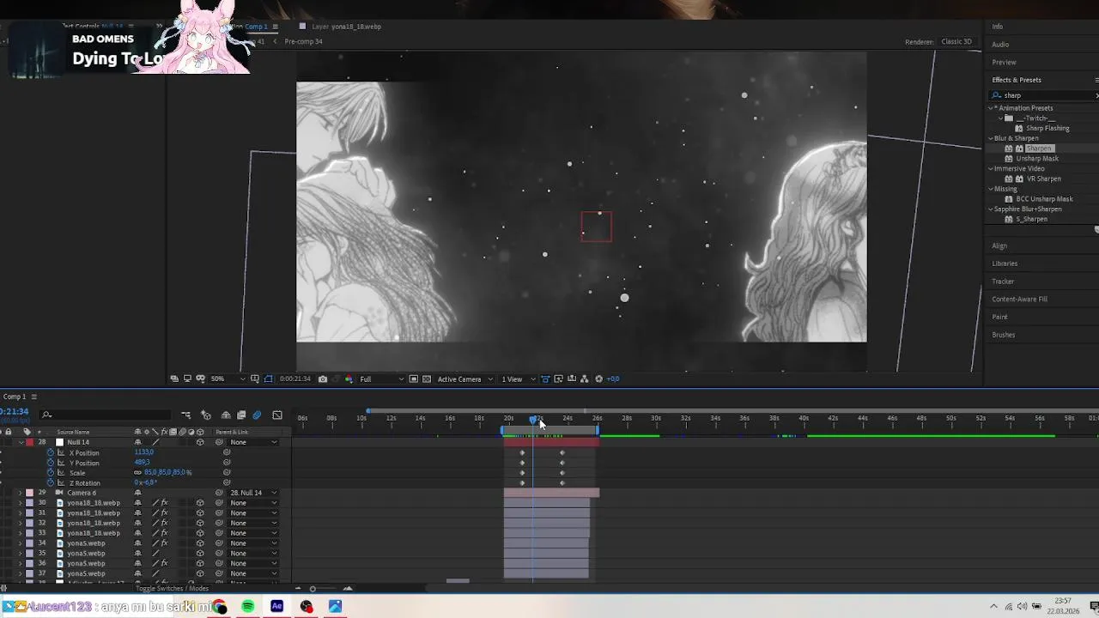The width and height of the screenshot is (1099, 618).
Task: Click the Unsharp Mask effect icon
Action: (1009, 159)
